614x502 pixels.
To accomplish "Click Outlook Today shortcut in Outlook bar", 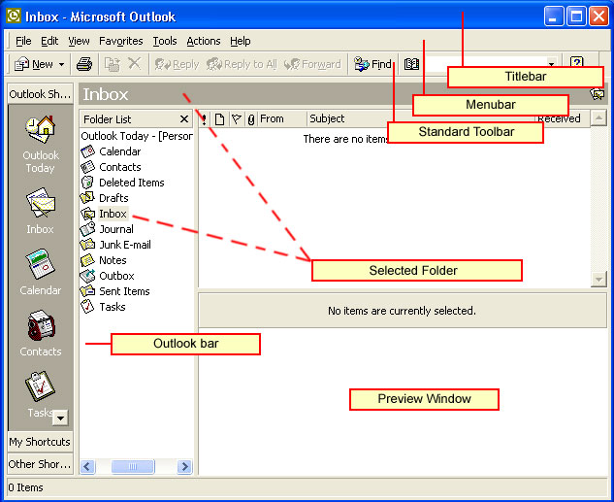I will point(41,145).
